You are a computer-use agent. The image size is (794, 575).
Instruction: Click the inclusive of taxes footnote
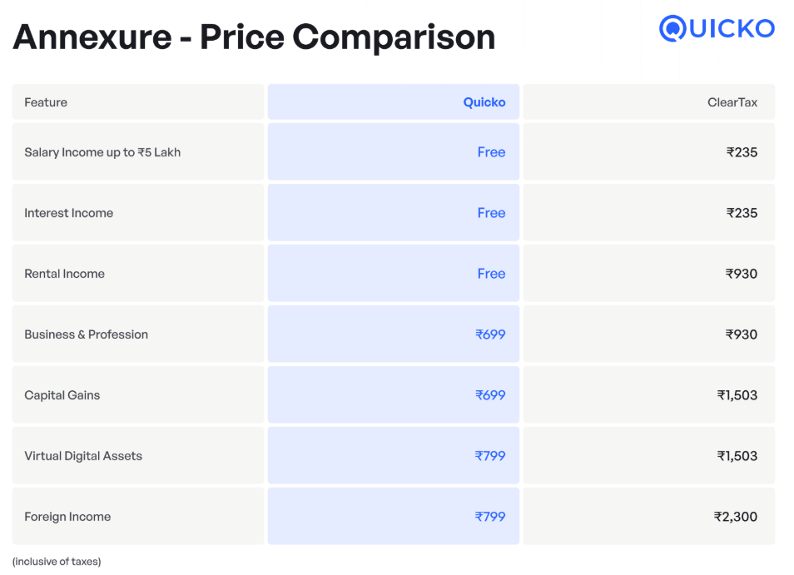57,562
